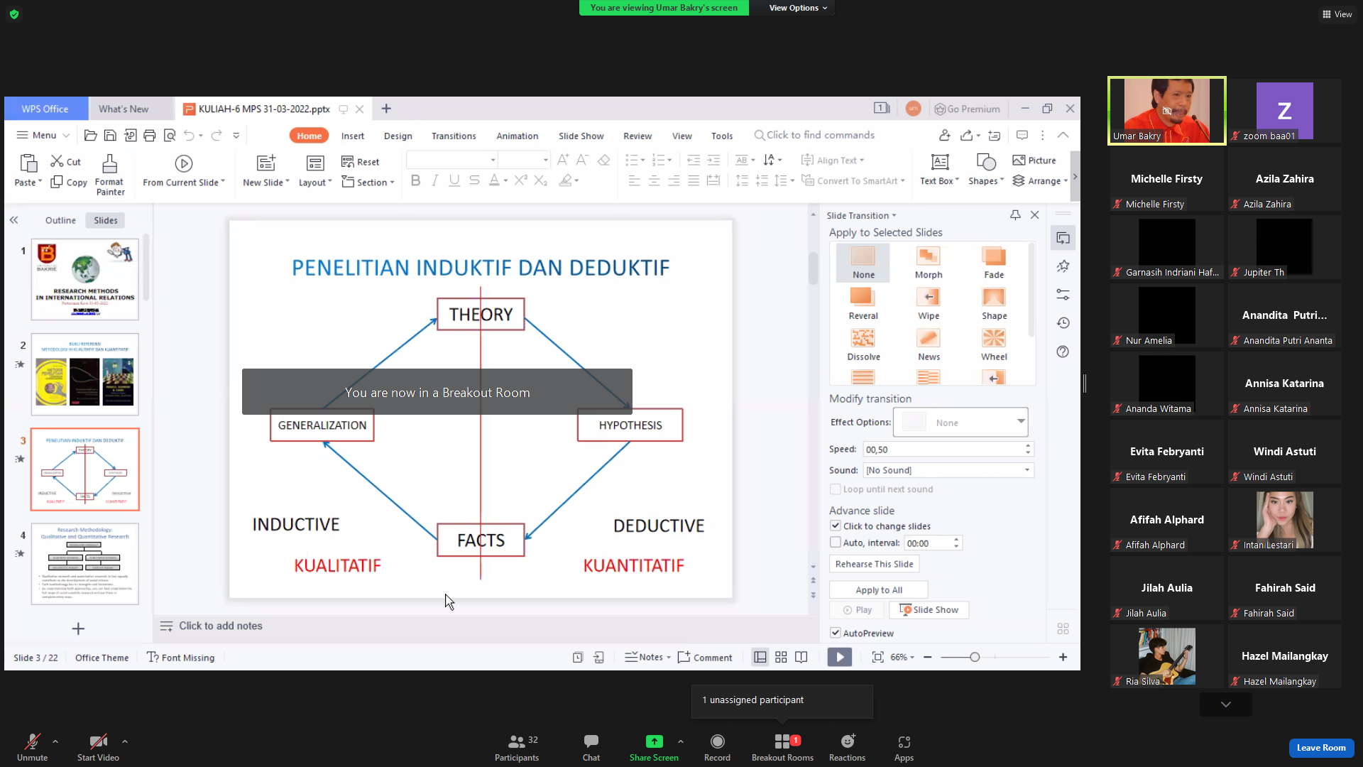
Task: Enable Auto interval checkbox
Action: pyautogui.click(x=836, y=543)
